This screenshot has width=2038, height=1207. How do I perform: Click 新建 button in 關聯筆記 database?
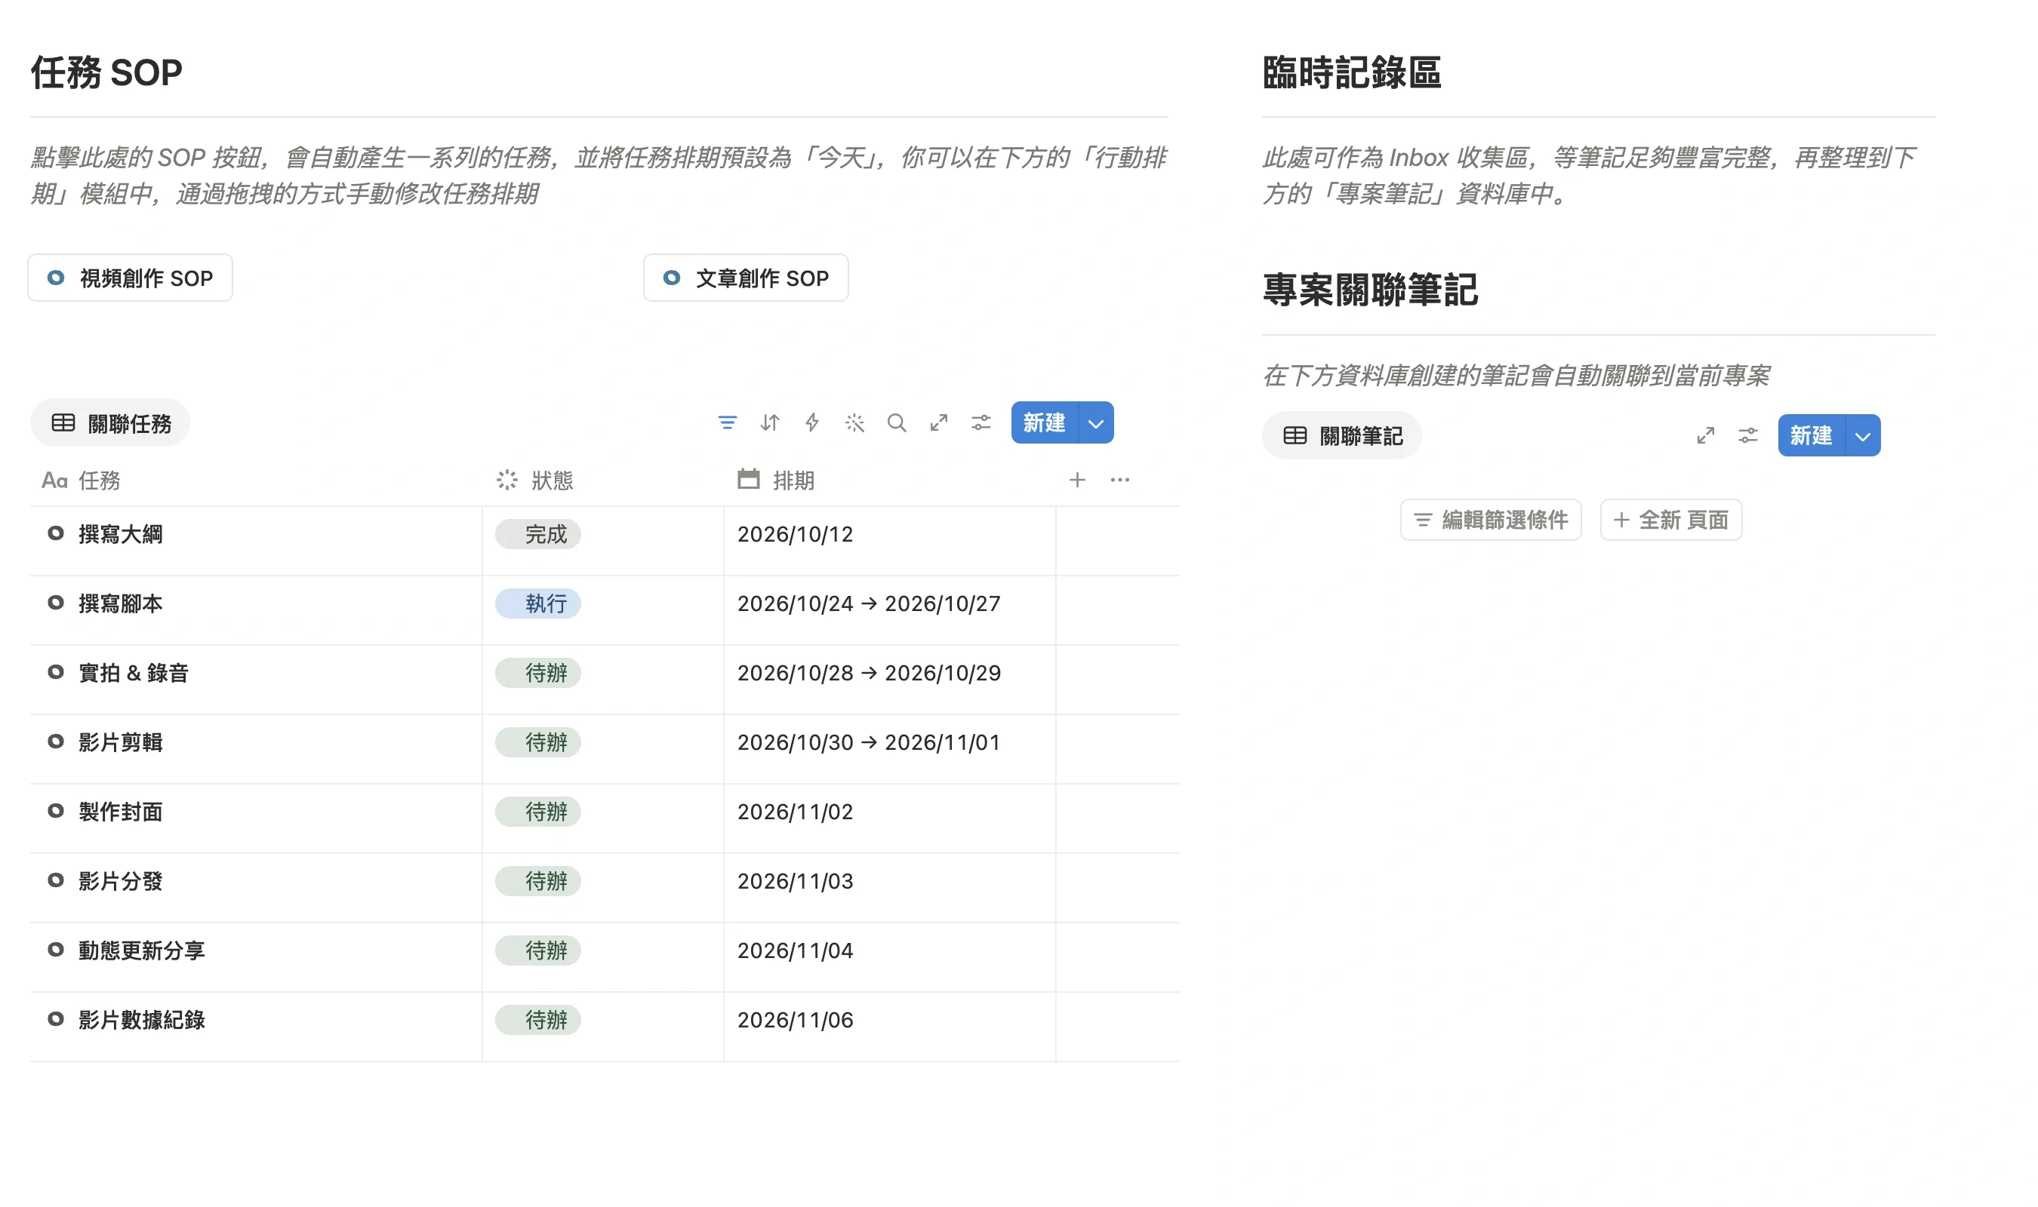(1811, 436)
